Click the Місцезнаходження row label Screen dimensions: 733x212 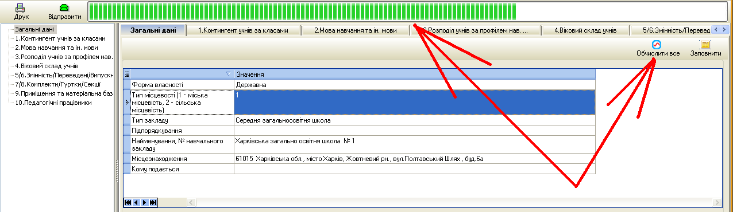[183, 159]
